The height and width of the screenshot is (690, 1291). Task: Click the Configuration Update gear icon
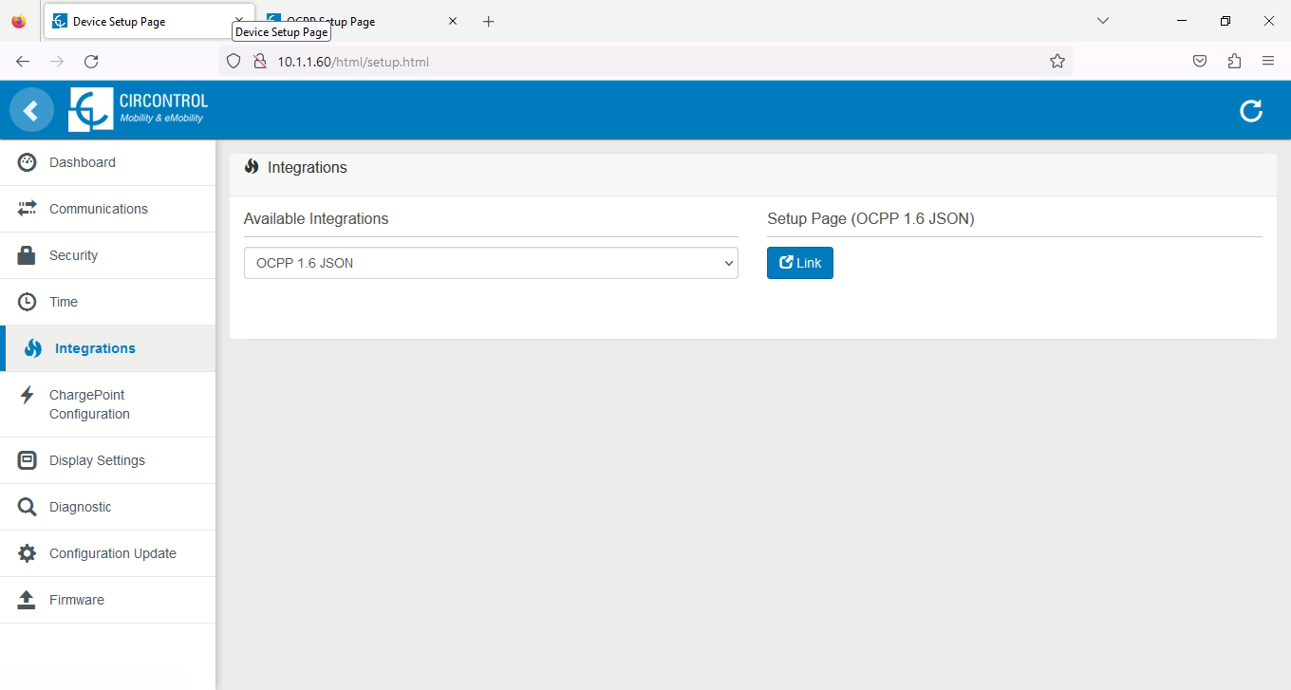click(28, 553)
